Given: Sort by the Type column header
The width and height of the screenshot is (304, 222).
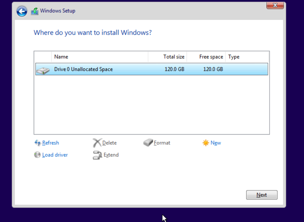Looking at the screenshot, I should (247, 57).
